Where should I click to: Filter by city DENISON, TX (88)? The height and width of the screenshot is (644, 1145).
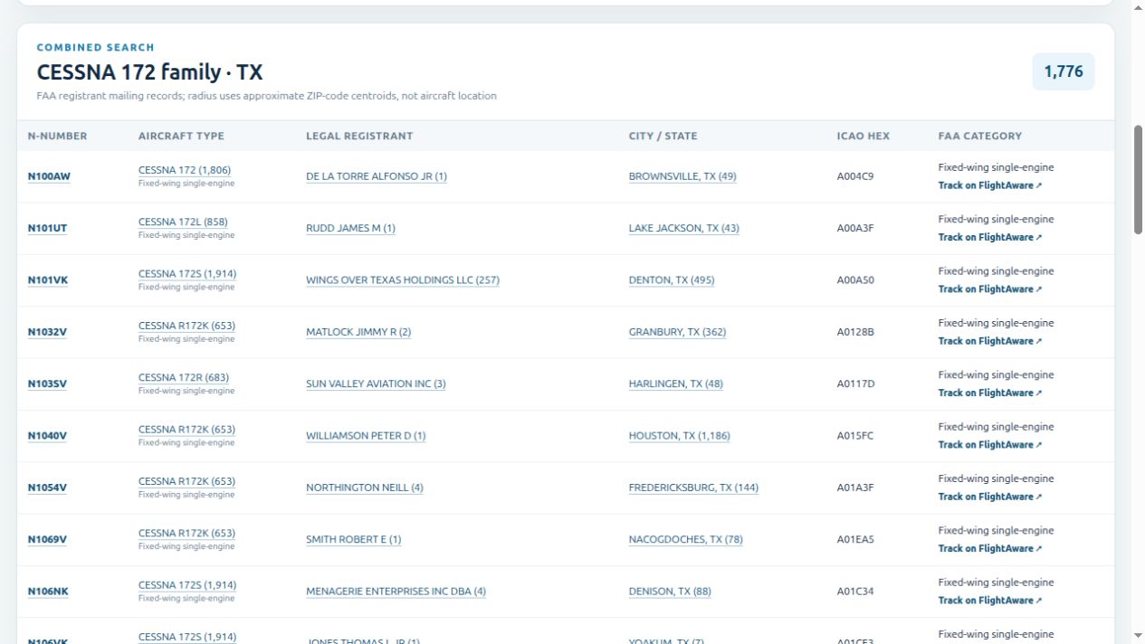[x=670, y=592]
